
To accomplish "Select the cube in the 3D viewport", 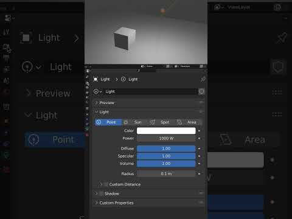I will point(124,38).
